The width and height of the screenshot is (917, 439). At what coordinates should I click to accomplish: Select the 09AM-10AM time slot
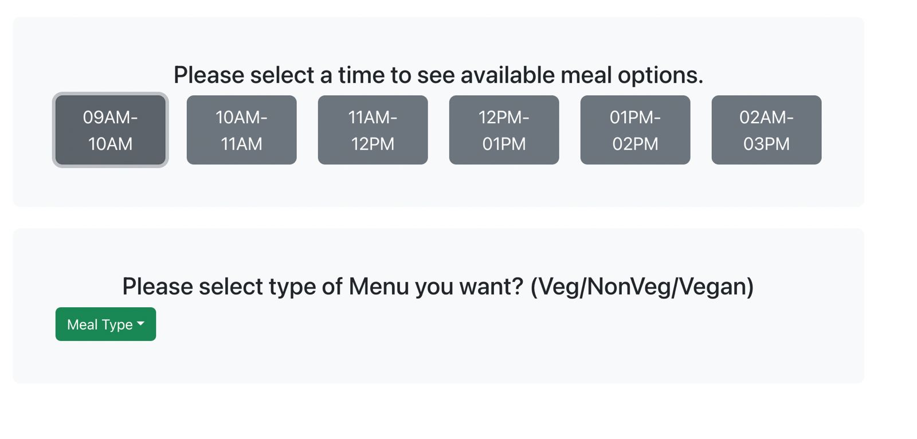[x=110, y=130]
